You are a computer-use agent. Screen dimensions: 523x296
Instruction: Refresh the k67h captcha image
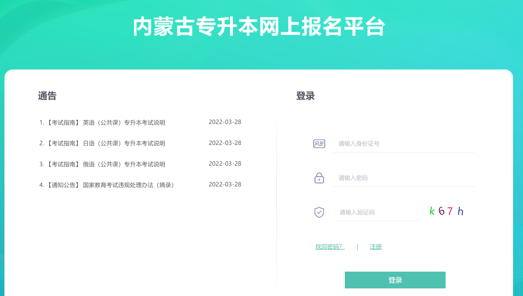pyautogui.click(x=446, y=211)
